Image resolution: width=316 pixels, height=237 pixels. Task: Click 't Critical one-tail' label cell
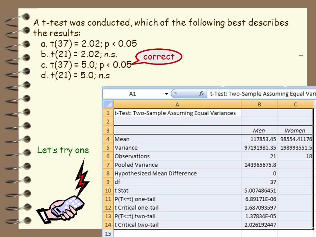[177, 208]
